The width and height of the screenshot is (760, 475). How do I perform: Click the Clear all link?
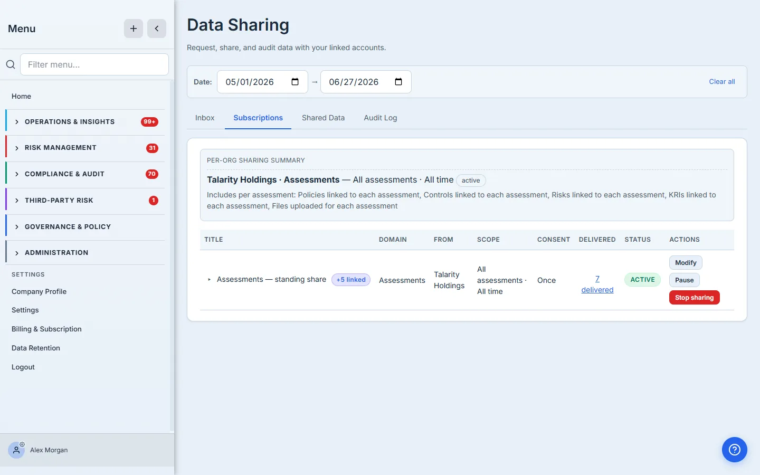[x=722, y=82]
